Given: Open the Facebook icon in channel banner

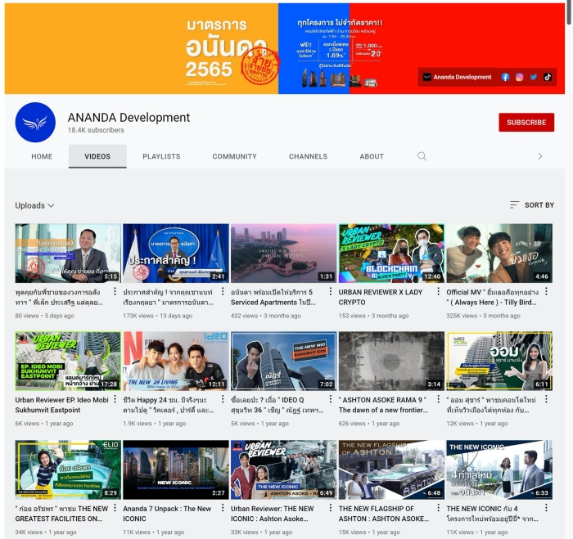Looking at the screenshot, I should click(505, 77).
